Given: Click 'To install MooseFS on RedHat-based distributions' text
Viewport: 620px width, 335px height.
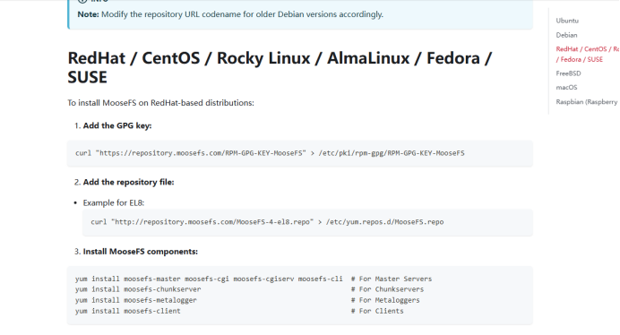Looking at the screenshot, I should [x=160, y=103].
